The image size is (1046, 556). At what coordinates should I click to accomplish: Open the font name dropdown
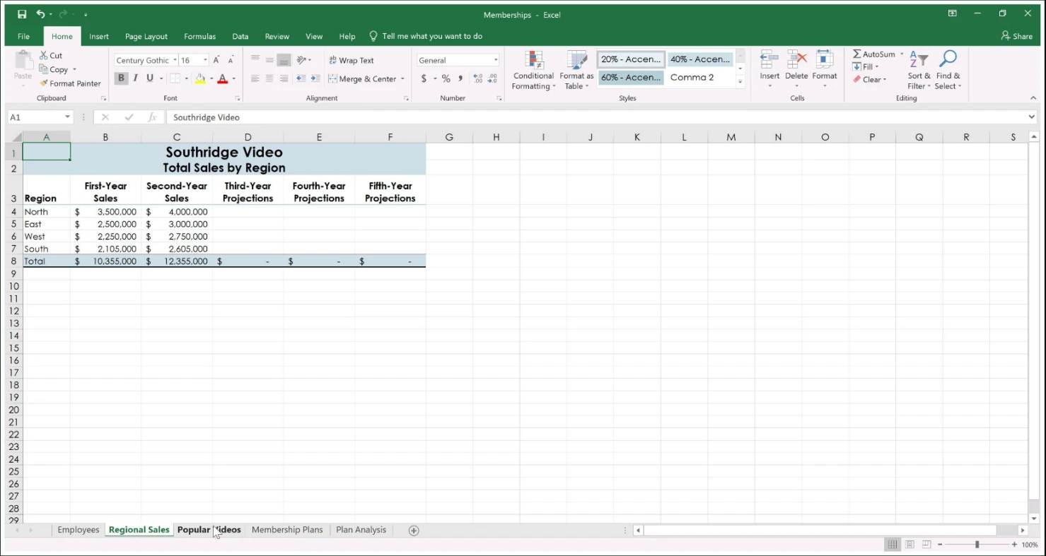pos(175,61)
